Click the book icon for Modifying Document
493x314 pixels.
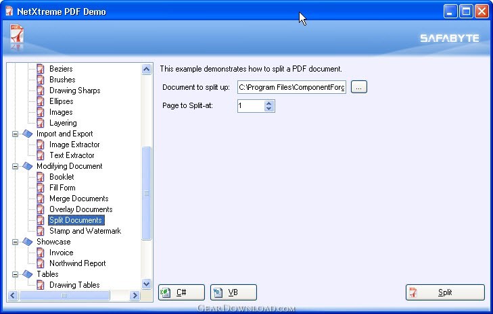coord(28,166)
